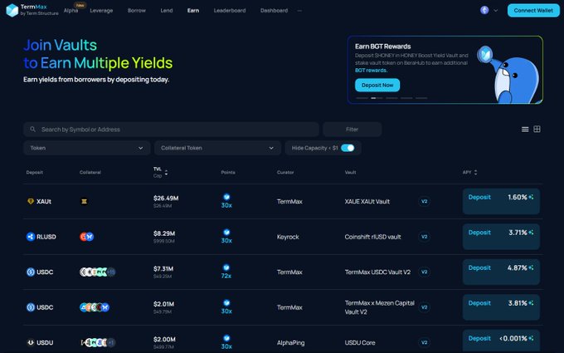Click the XAUt token icon
Image resolution: width=564 pixels, height=353 pixels.
point(31,201)
